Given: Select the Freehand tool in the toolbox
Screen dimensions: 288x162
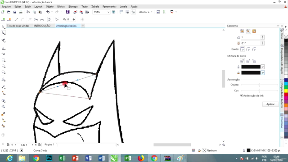Looking at the screenshot, I should pos(3,54).
